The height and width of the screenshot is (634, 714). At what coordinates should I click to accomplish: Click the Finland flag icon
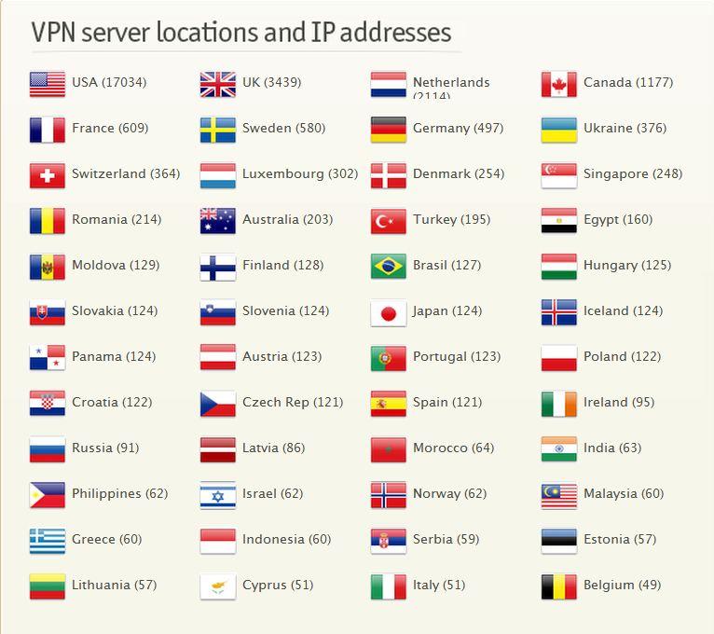point(218,267)
